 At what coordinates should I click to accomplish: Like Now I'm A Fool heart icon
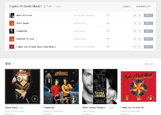107,15
